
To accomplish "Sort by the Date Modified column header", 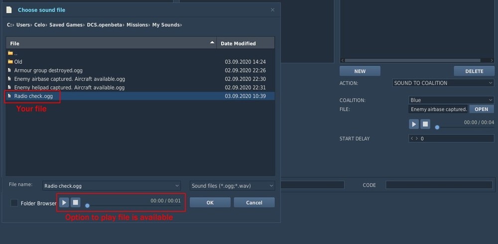I will click(246, 43).
